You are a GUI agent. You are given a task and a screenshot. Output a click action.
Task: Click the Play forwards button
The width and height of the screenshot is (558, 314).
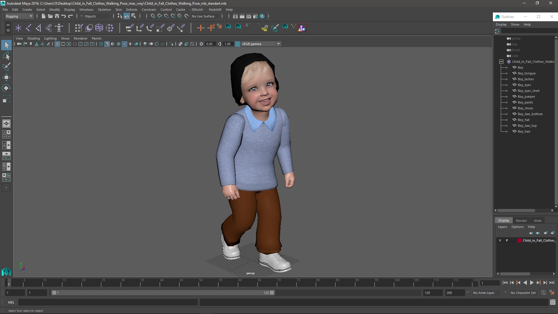coord(532,283)
